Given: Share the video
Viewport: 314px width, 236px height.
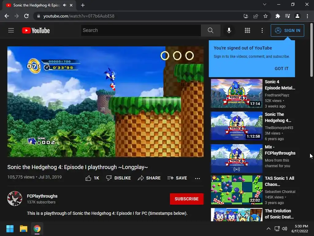Looking at the screenshot, I should coord(149,178).
